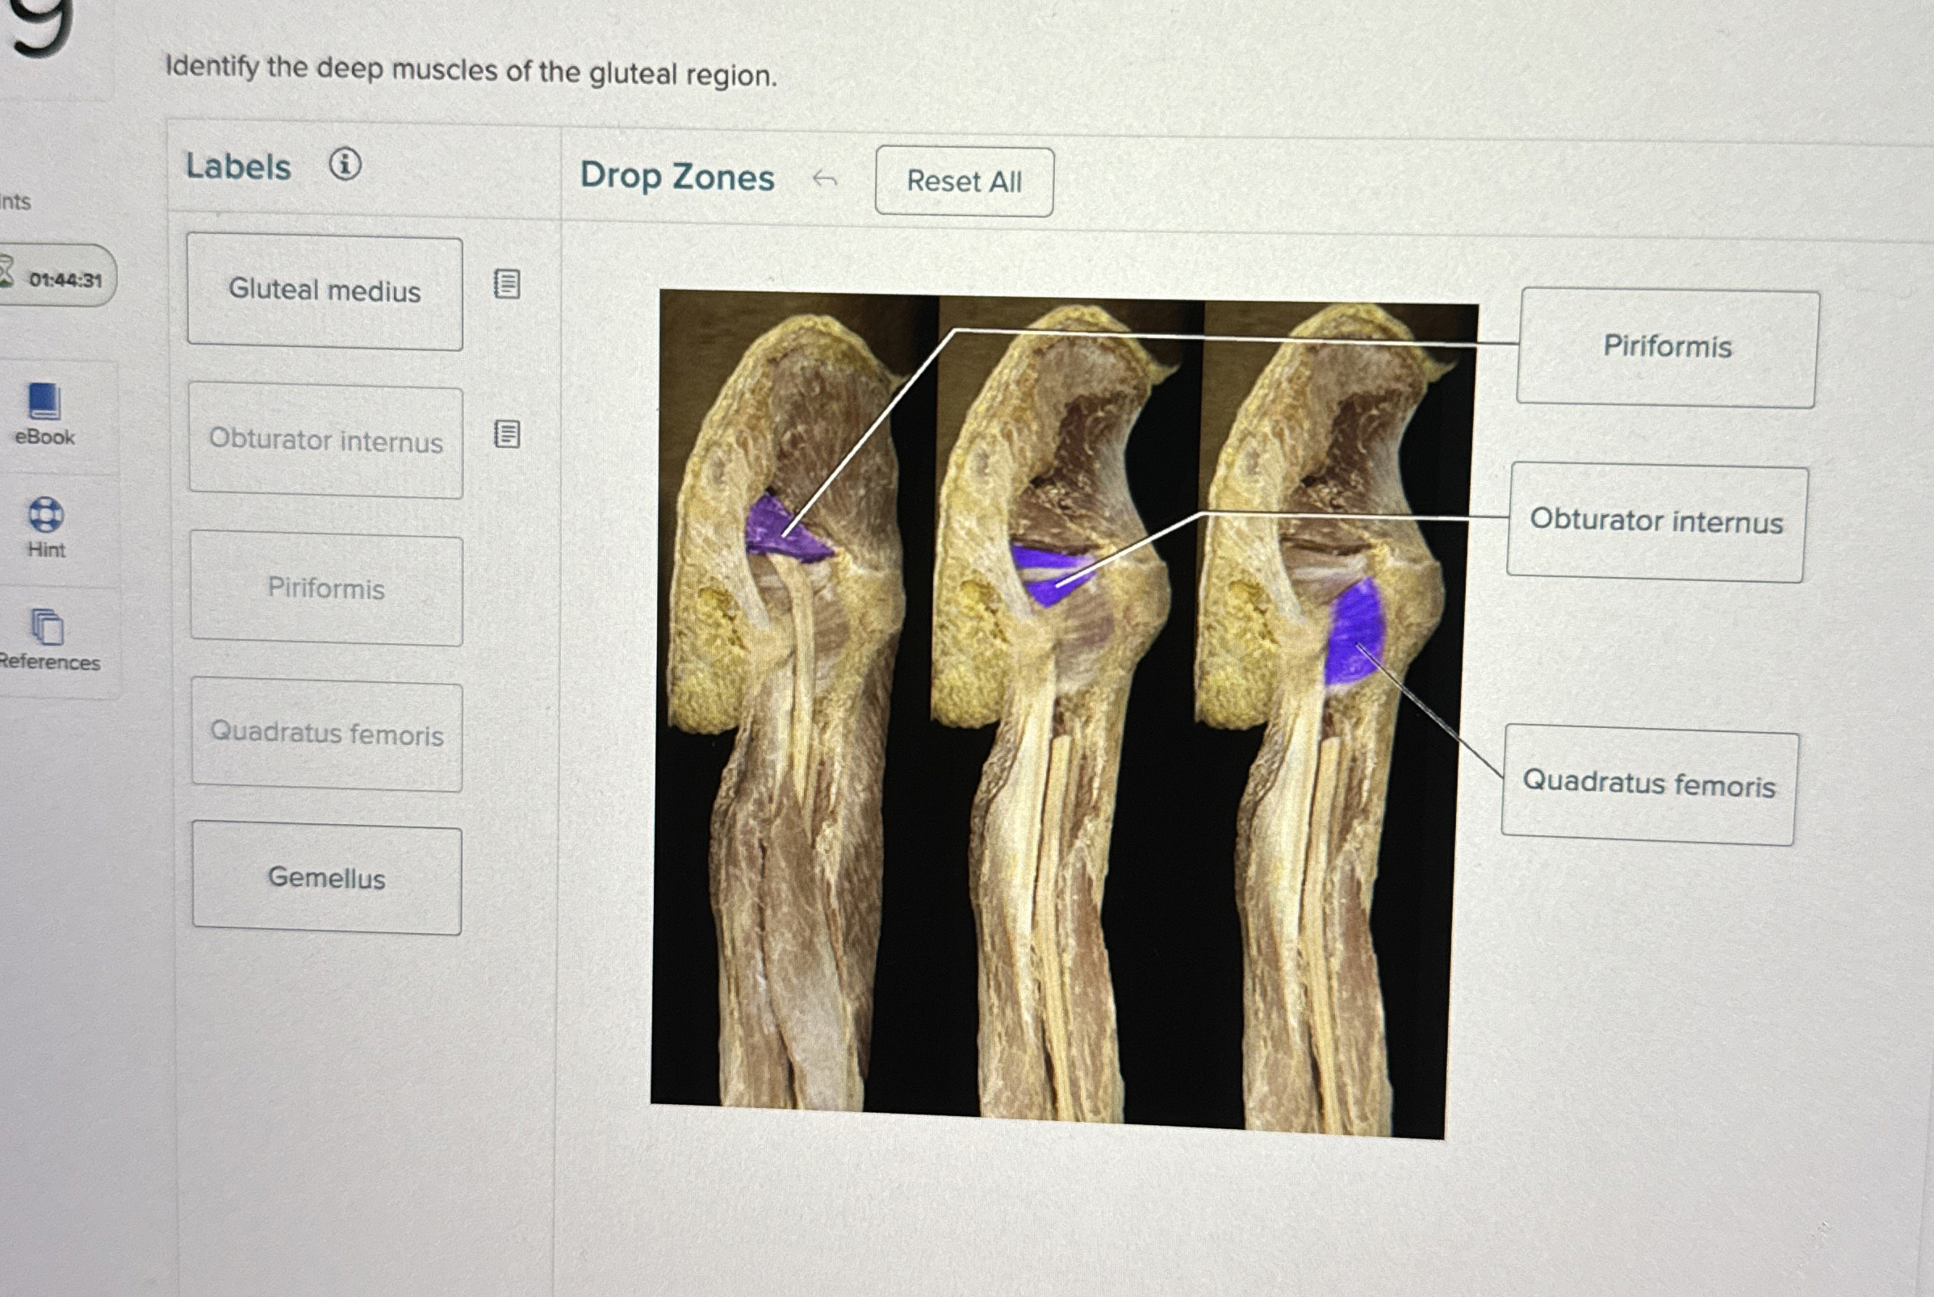Image resolution: width=1934 pixels, height=1297 pixels.
Task: Click the note icon beside Obturator internus
Action: [507, 433]
